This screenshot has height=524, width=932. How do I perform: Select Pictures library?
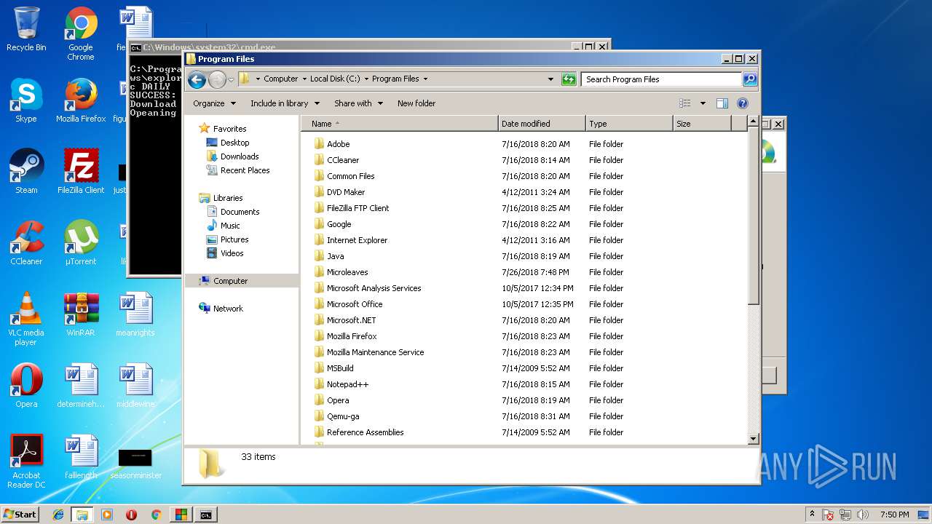[x=234, y=239]
